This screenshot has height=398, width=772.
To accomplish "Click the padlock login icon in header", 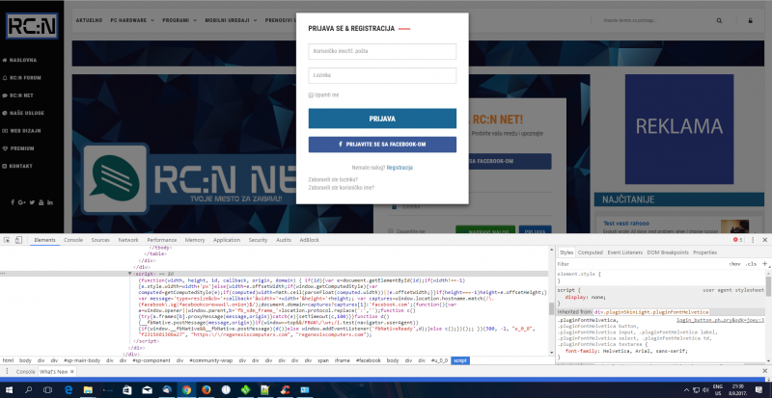I will (x=750, y=20).
